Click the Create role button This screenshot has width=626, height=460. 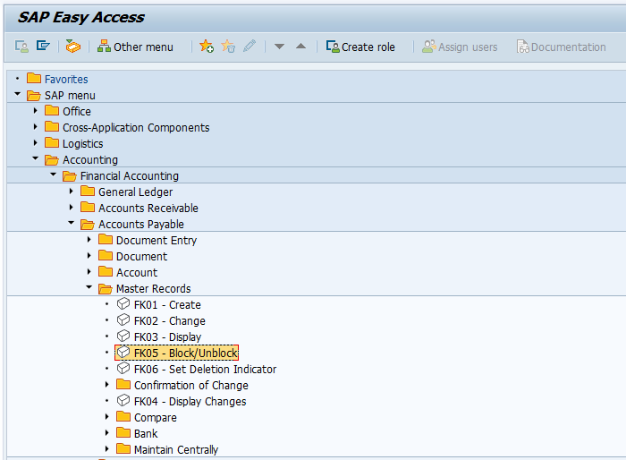[x=360, y=47]
